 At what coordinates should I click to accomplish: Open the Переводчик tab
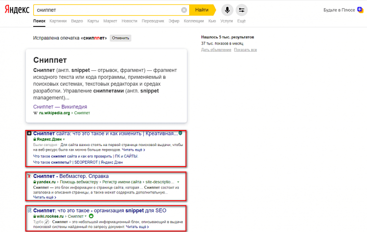tap(153, 21)
